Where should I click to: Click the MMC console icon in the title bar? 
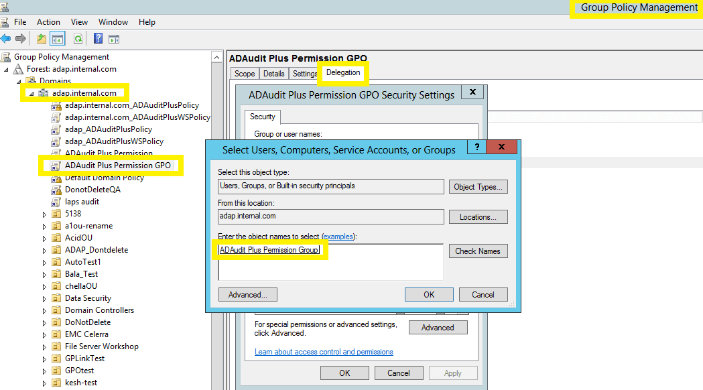(6, 6)
